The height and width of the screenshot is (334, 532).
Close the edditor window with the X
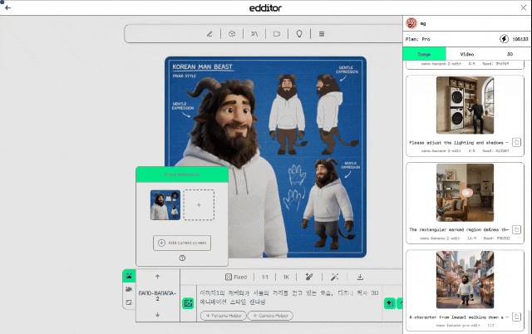524,7
